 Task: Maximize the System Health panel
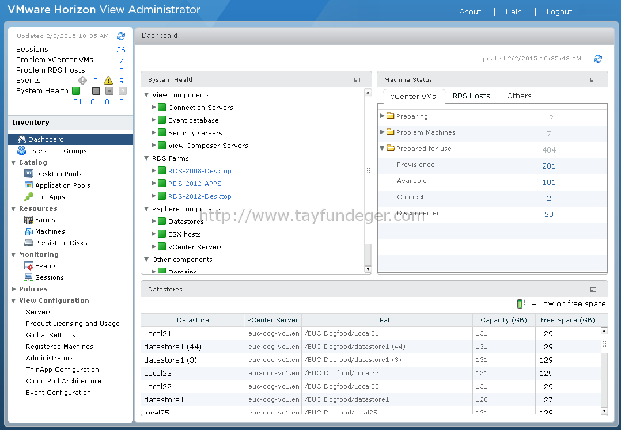click(357, 80)
